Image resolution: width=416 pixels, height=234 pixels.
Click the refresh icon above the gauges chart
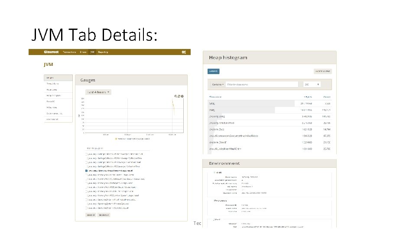[179, 96]
